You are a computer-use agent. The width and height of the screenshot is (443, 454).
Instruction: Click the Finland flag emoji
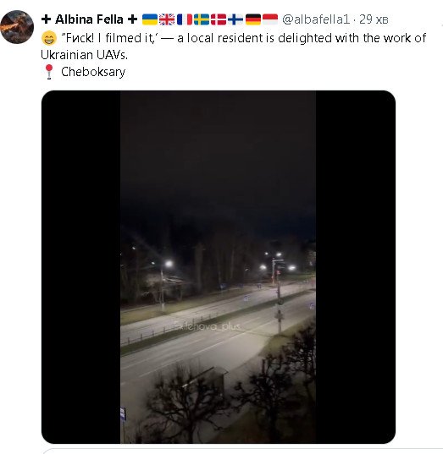235,19
